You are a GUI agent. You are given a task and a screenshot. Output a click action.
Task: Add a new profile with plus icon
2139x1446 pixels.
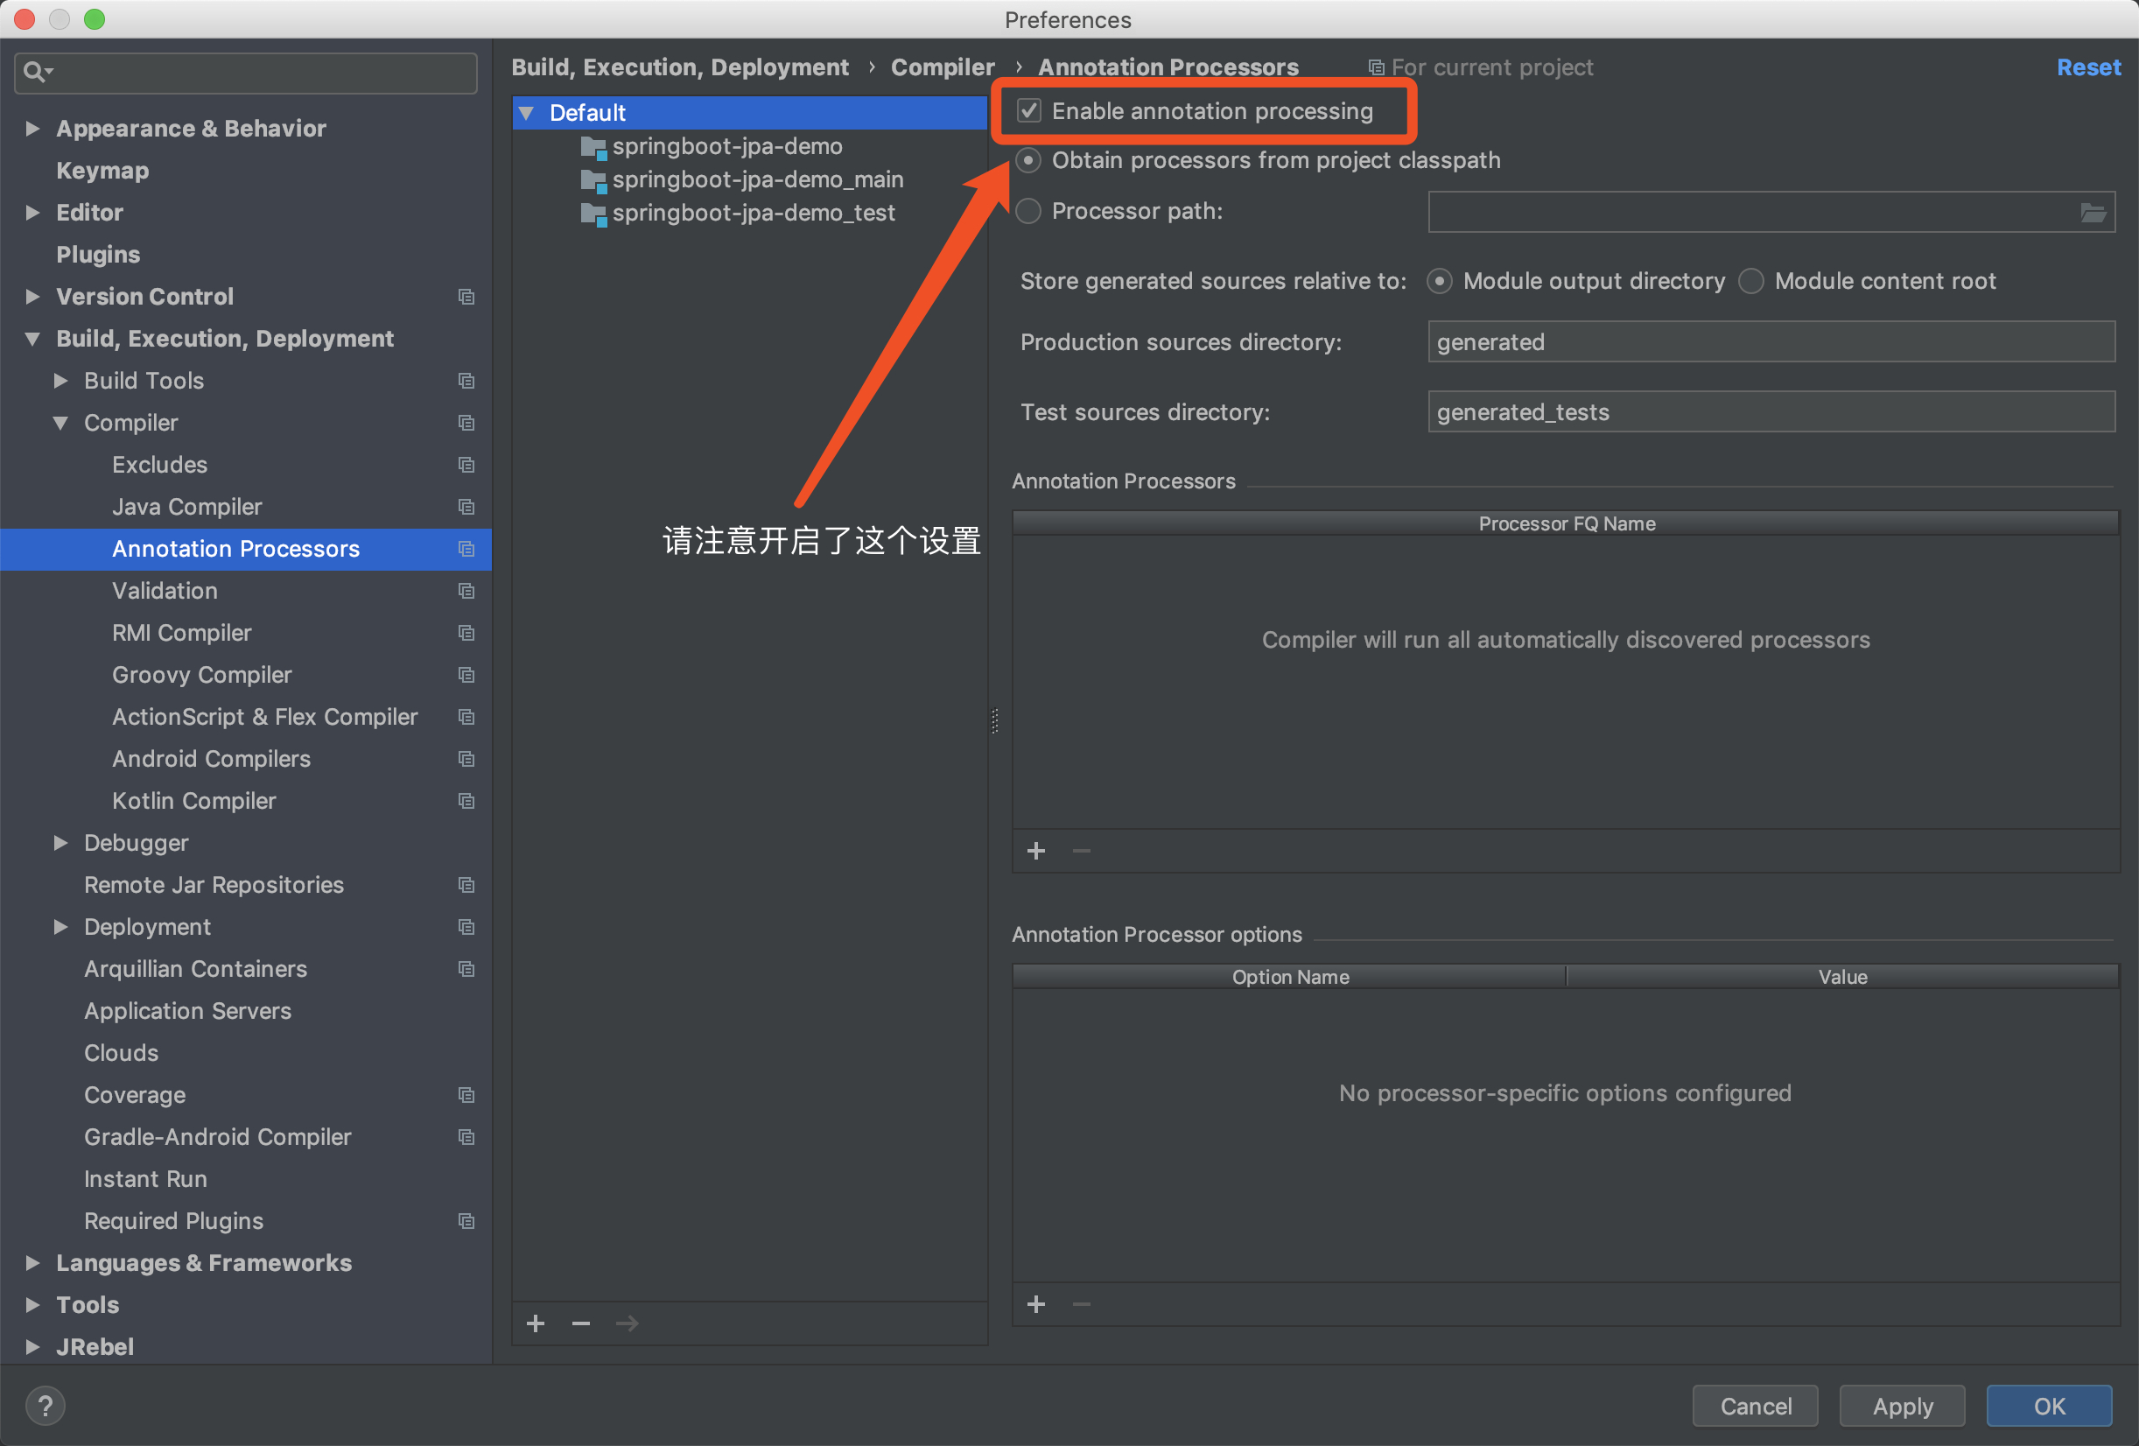coord(536,1323)
